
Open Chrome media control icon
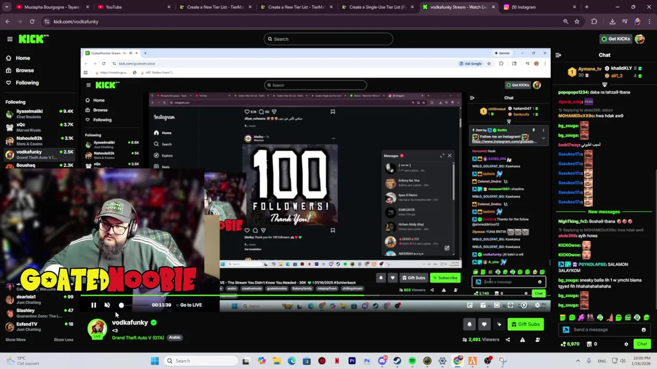(x=625, y=22)
